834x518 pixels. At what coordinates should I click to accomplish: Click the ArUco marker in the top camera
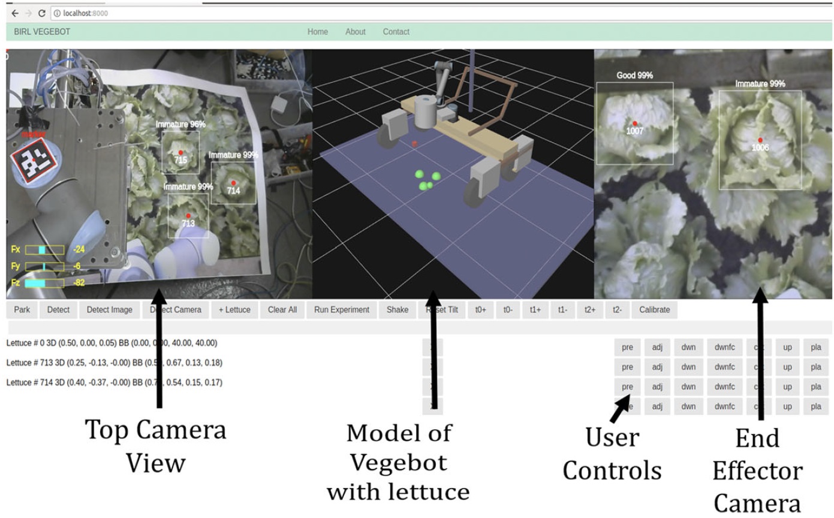coord(34,162)
